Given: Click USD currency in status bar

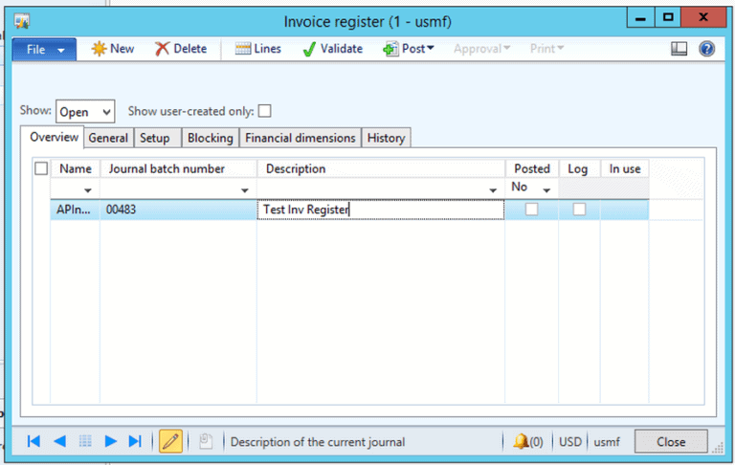Looking at the screenshot, I should pos(570,442).
